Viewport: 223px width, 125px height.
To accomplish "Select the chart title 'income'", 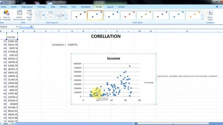I will [x=114, y=58].
